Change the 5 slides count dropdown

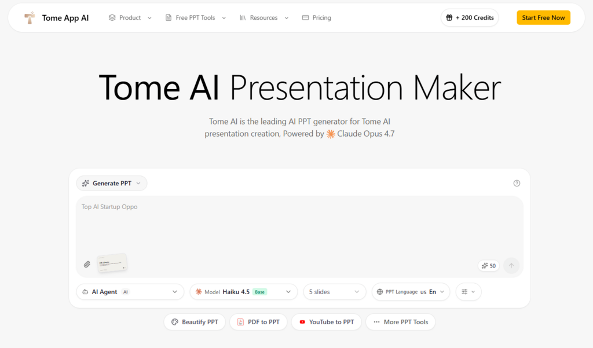(x=334, y=292)
